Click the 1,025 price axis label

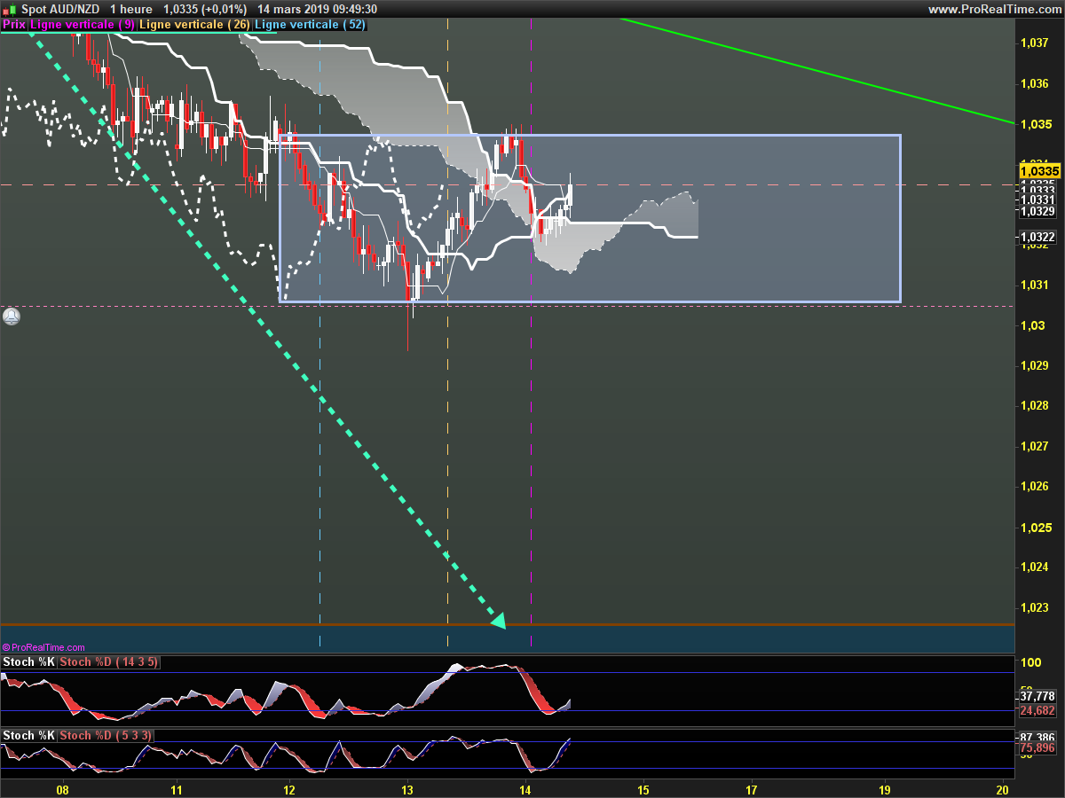[x=1036, y=527]
